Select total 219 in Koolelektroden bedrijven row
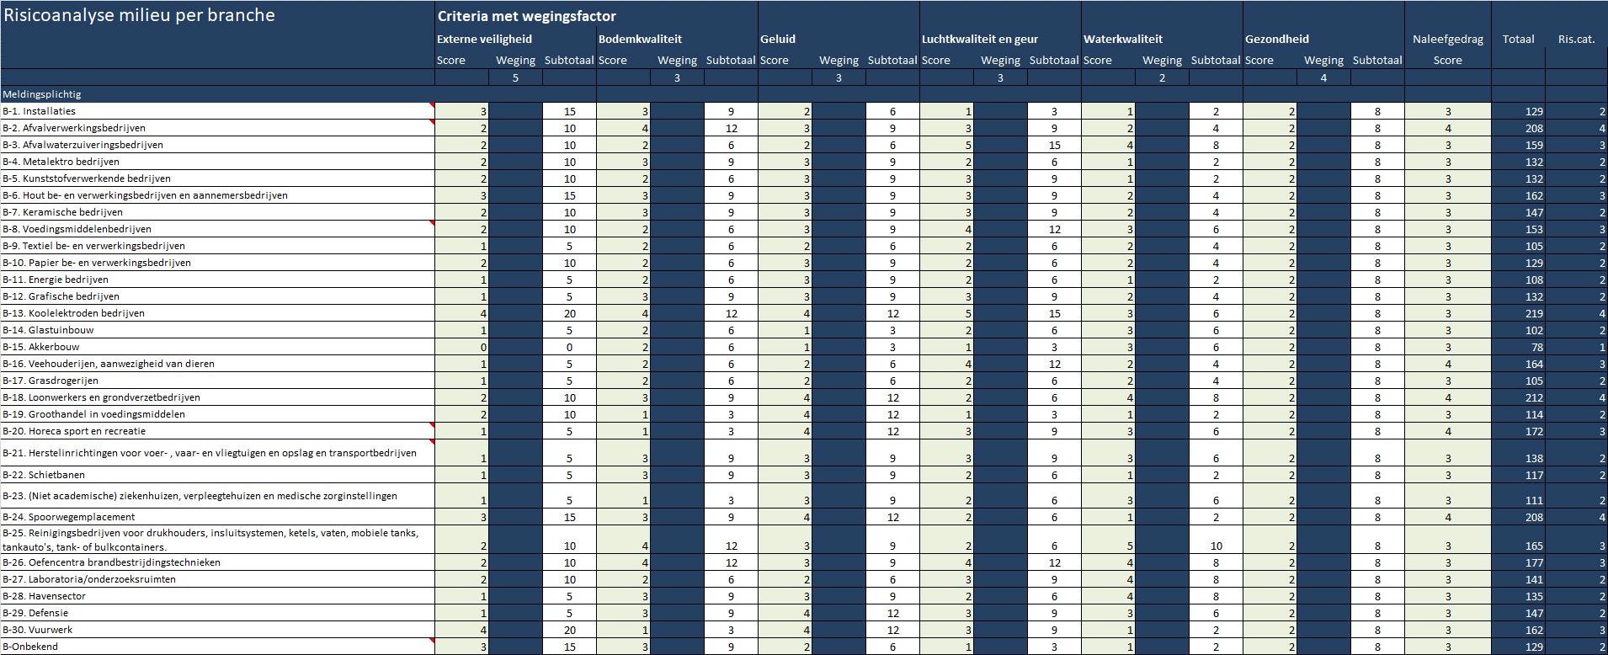This screenshot has width=1608, height=655. point(1533,313)
